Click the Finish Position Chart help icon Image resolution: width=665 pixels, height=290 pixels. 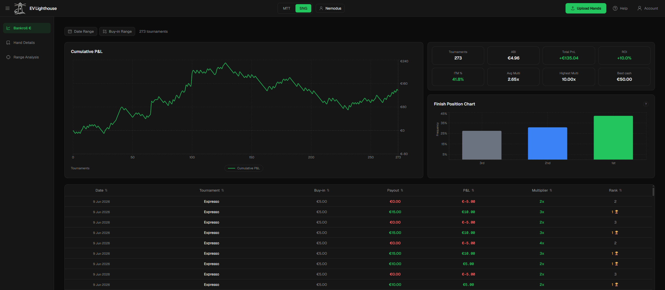[x=646, y=104]
